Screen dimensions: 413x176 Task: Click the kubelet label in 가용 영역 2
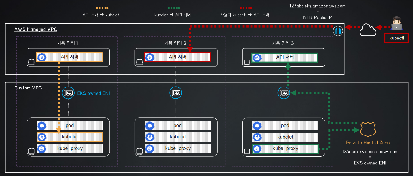click(x=178, y=137)
